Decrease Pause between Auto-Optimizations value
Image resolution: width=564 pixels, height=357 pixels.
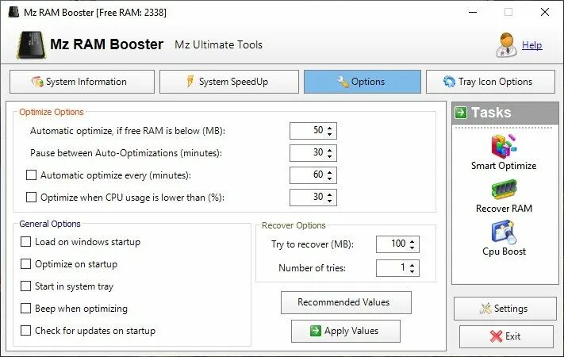(x=330, y=156)
